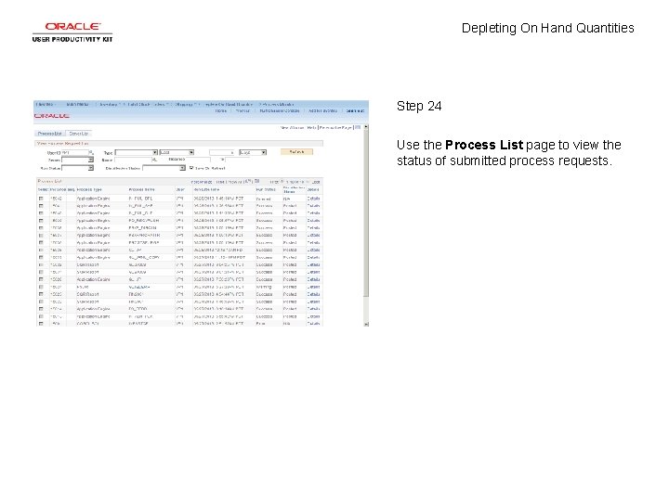This screenshot has width=669, height=501.
Task: Click the Process Monitor breadcrumb
Action: tap(277, 104)
